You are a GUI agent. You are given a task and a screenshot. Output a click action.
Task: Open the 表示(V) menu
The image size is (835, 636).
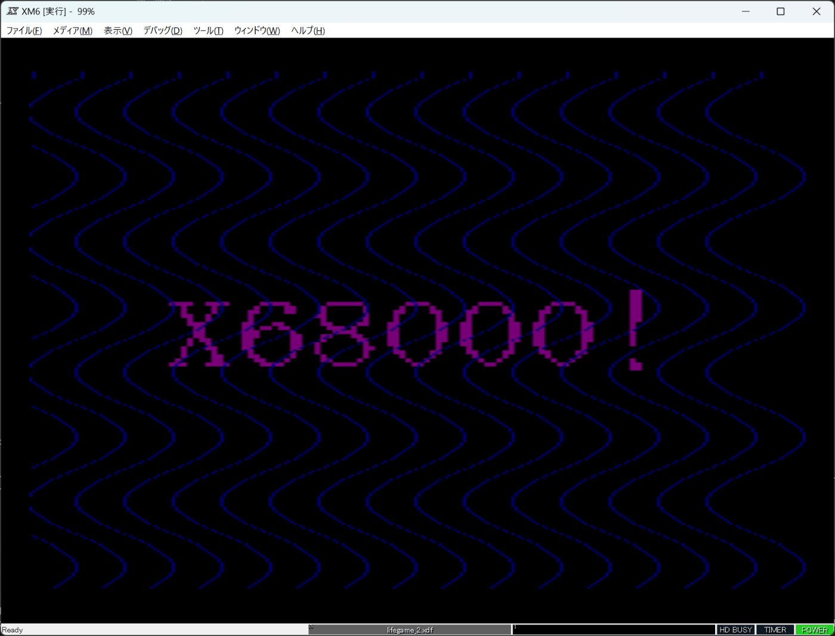click(118, 30)
